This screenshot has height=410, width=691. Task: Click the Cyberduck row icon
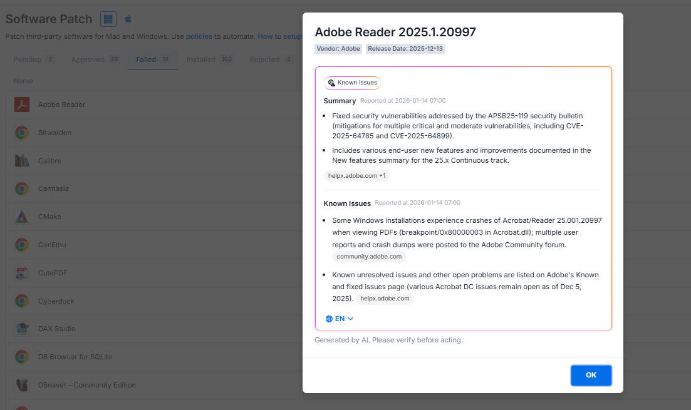click(x=22, y=301)
